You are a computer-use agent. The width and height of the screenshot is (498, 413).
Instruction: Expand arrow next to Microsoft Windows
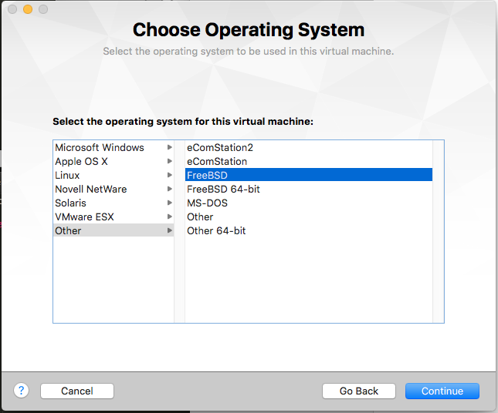pos(170,147)
